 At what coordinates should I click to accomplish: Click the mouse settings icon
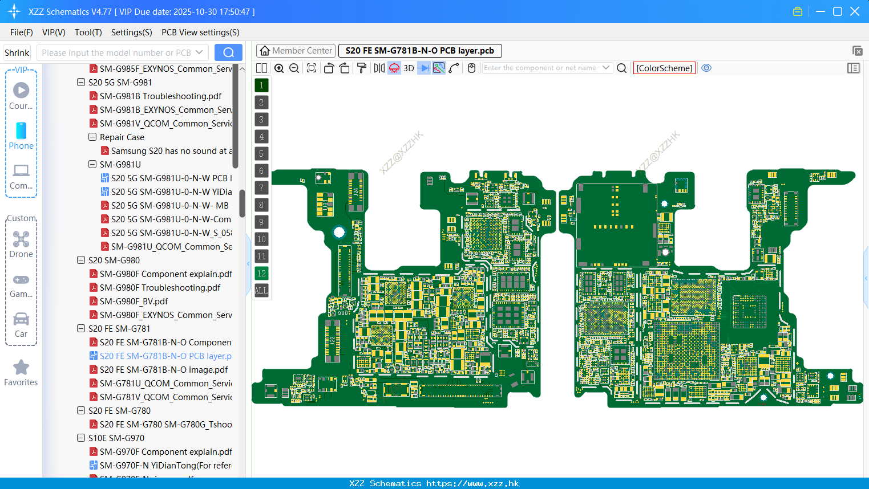pos(471,68)
